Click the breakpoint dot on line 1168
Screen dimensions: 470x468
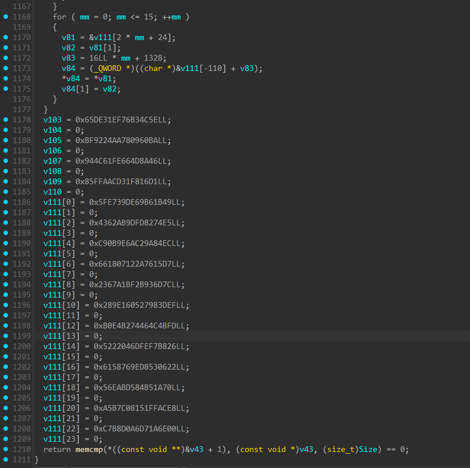tap(6, 17)
